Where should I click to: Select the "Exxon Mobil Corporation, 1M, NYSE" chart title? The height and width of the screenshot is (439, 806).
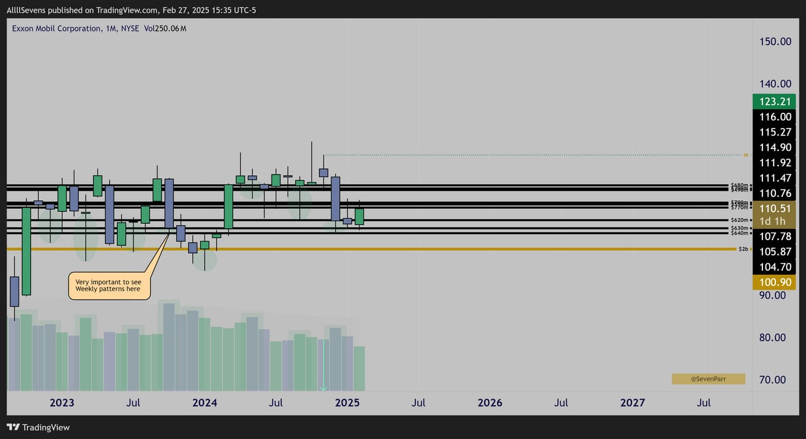pyautogui.click(x=75, y=28)
